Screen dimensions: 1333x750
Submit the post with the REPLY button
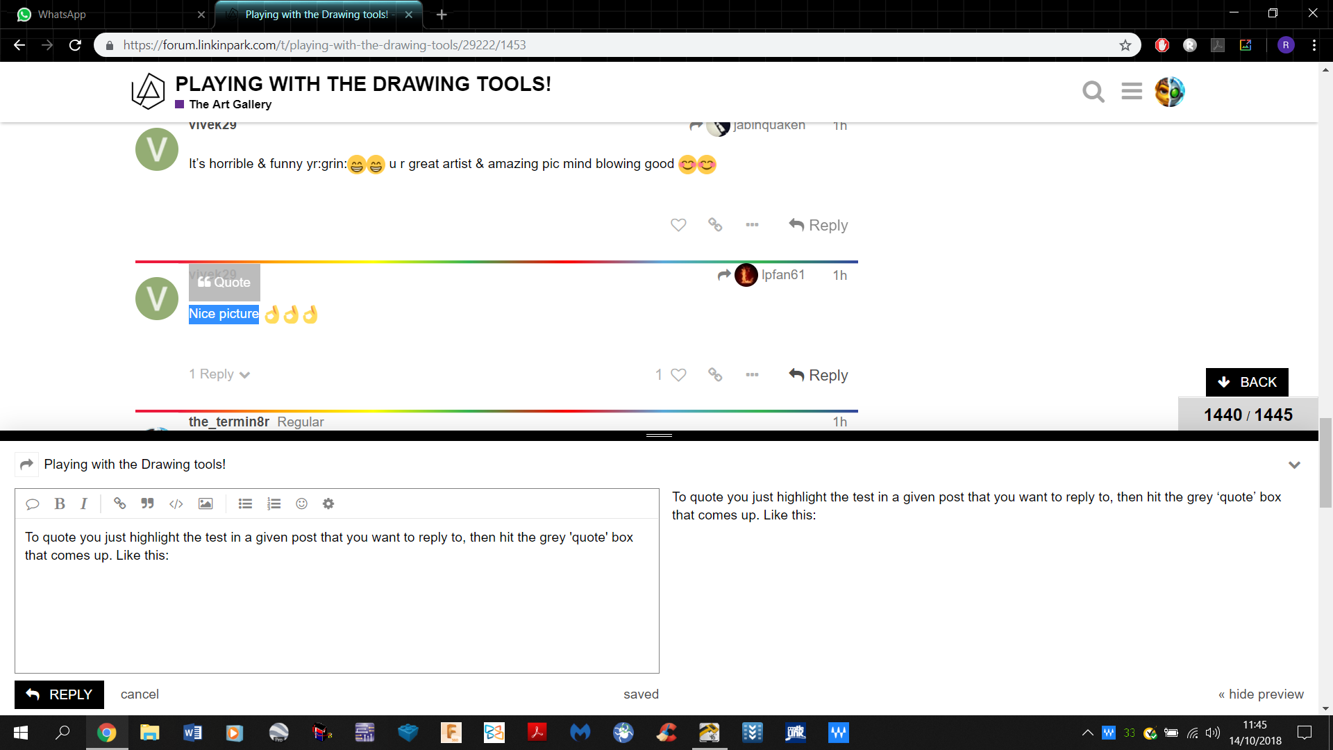click(59, 694)
